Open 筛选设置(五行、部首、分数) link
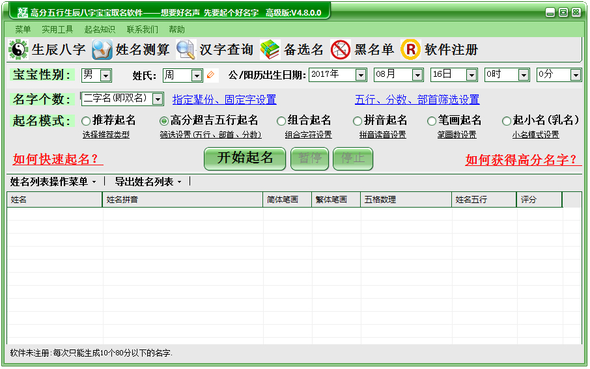 [x=211, y=135]
